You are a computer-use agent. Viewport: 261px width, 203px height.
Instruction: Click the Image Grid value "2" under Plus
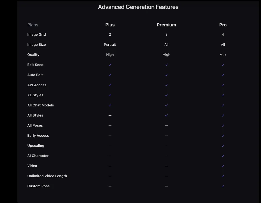pos(110,34)
